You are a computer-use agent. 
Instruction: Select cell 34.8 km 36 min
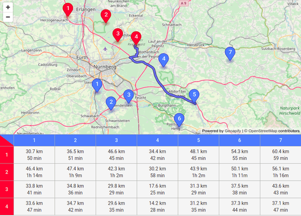(x=75, y=189)
